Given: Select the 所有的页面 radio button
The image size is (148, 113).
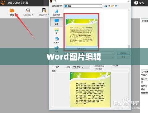Looking at the screenshot, I should [94, 66].
